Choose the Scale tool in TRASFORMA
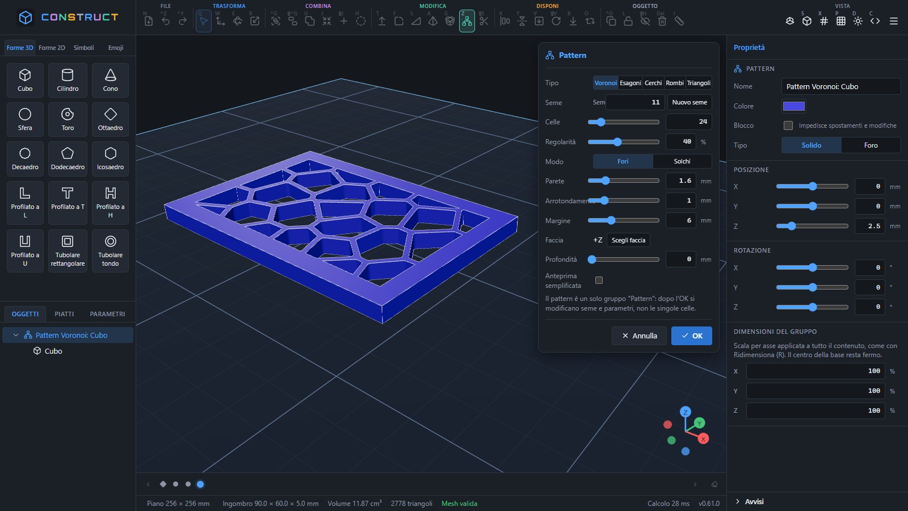Viewport: 908px width, 511px height. click(255, 21)
